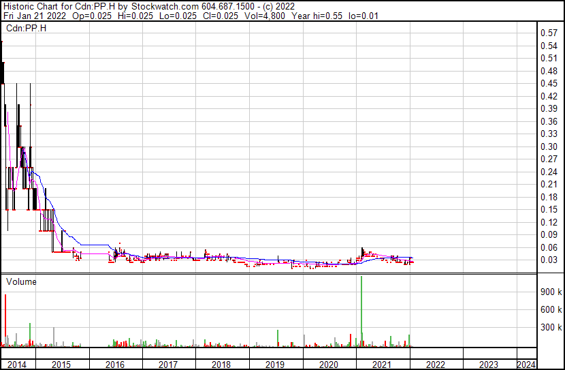The width and height of the screenshot is (565, 370).
Task: Click the 2023 year label on the time axis
Action: [489, 365]
